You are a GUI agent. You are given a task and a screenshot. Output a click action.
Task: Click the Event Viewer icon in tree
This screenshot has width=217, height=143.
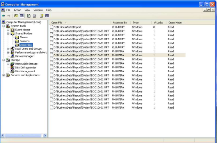click(12, 30)
